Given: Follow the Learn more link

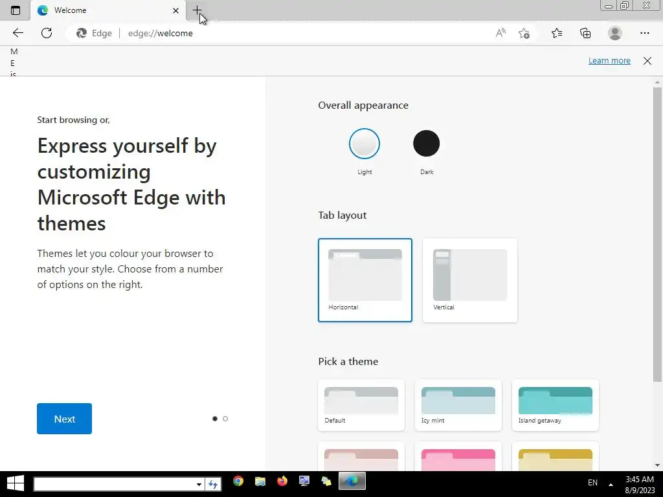Looking at the screenshot, I should point(609,60).
